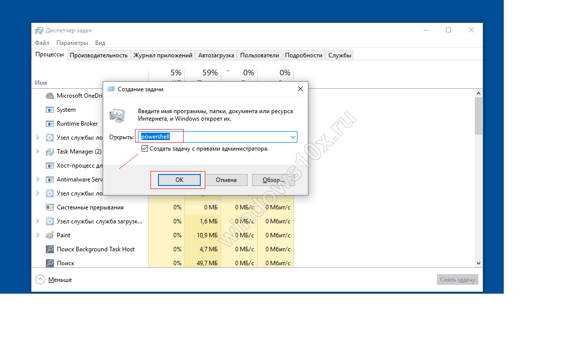Click the Task Manager process icon
Viewport: 574px width, 358px height.
coord(50,152)
